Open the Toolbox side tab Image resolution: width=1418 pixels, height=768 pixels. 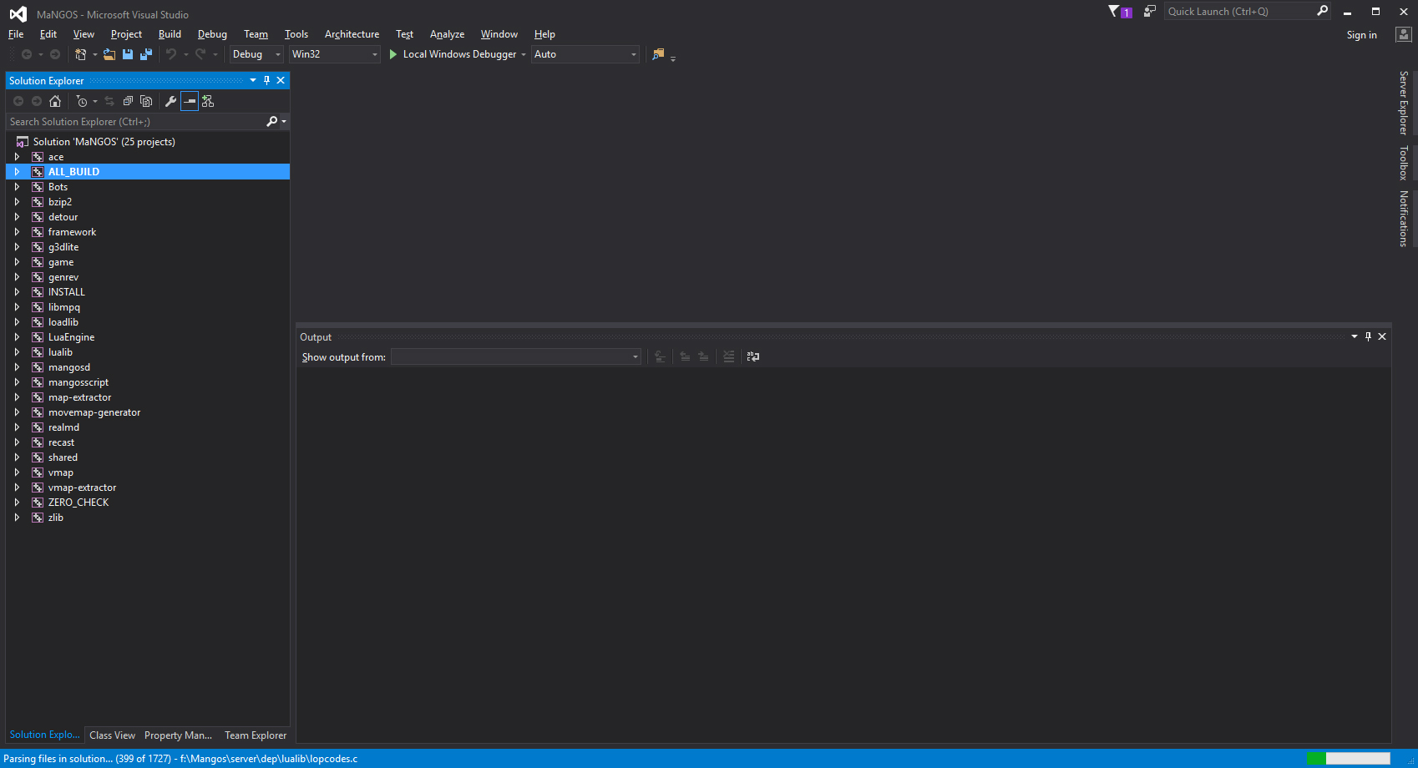pos(1404,163)
